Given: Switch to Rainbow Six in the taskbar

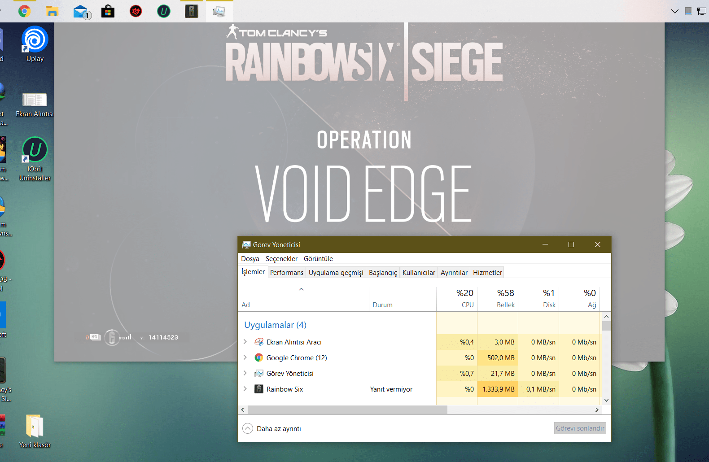Looking at the screenshot, I should (192, 11).
